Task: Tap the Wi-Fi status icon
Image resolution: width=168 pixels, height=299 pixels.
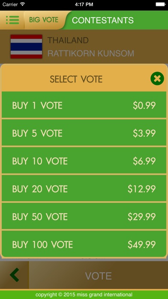Action: pos(23,4)
